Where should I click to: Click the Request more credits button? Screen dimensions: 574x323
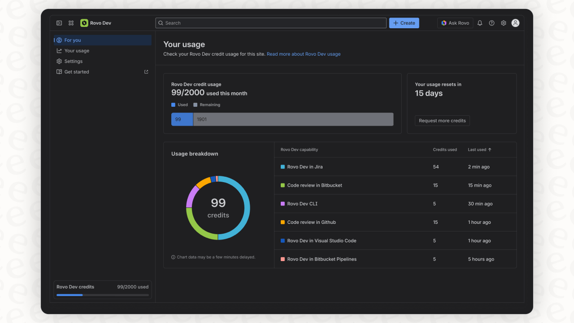[442, 121]
